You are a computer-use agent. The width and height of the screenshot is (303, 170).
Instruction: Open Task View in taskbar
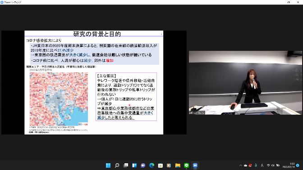tap(126, 166)
